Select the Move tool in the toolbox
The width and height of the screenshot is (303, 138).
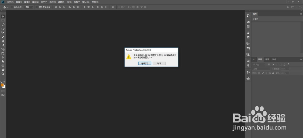click(3, 16)
